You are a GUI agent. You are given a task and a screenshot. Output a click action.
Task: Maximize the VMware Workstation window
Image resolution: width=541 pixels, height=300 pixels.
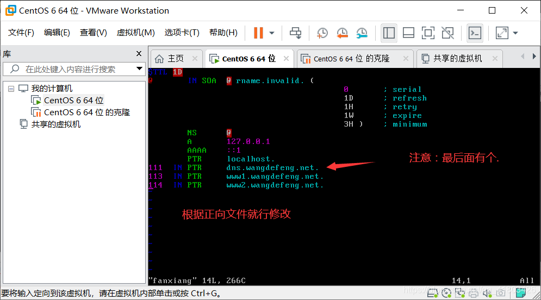tap(492, 10)
